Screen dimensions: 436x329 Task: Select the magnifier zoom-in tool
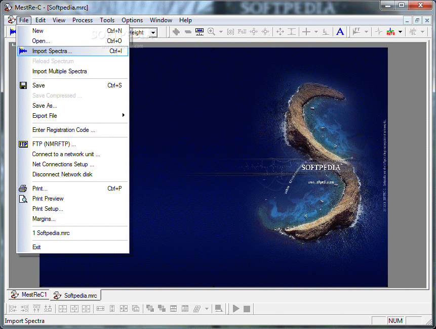point(211,32)
